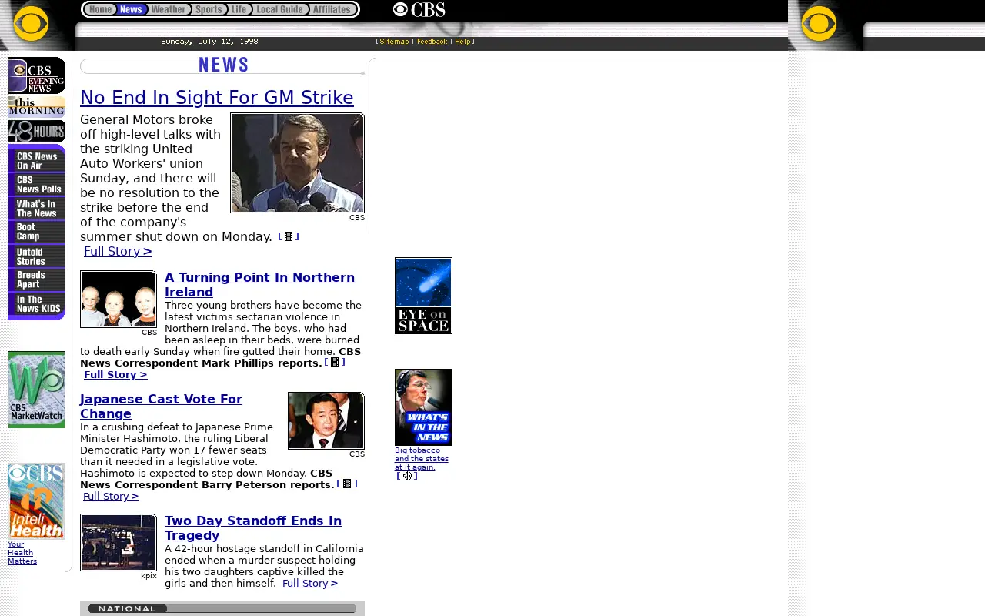Open CBS News Polls sidebar button
Image resolution: width=985 pixels, height=616 pixels.
coord(37,185)
